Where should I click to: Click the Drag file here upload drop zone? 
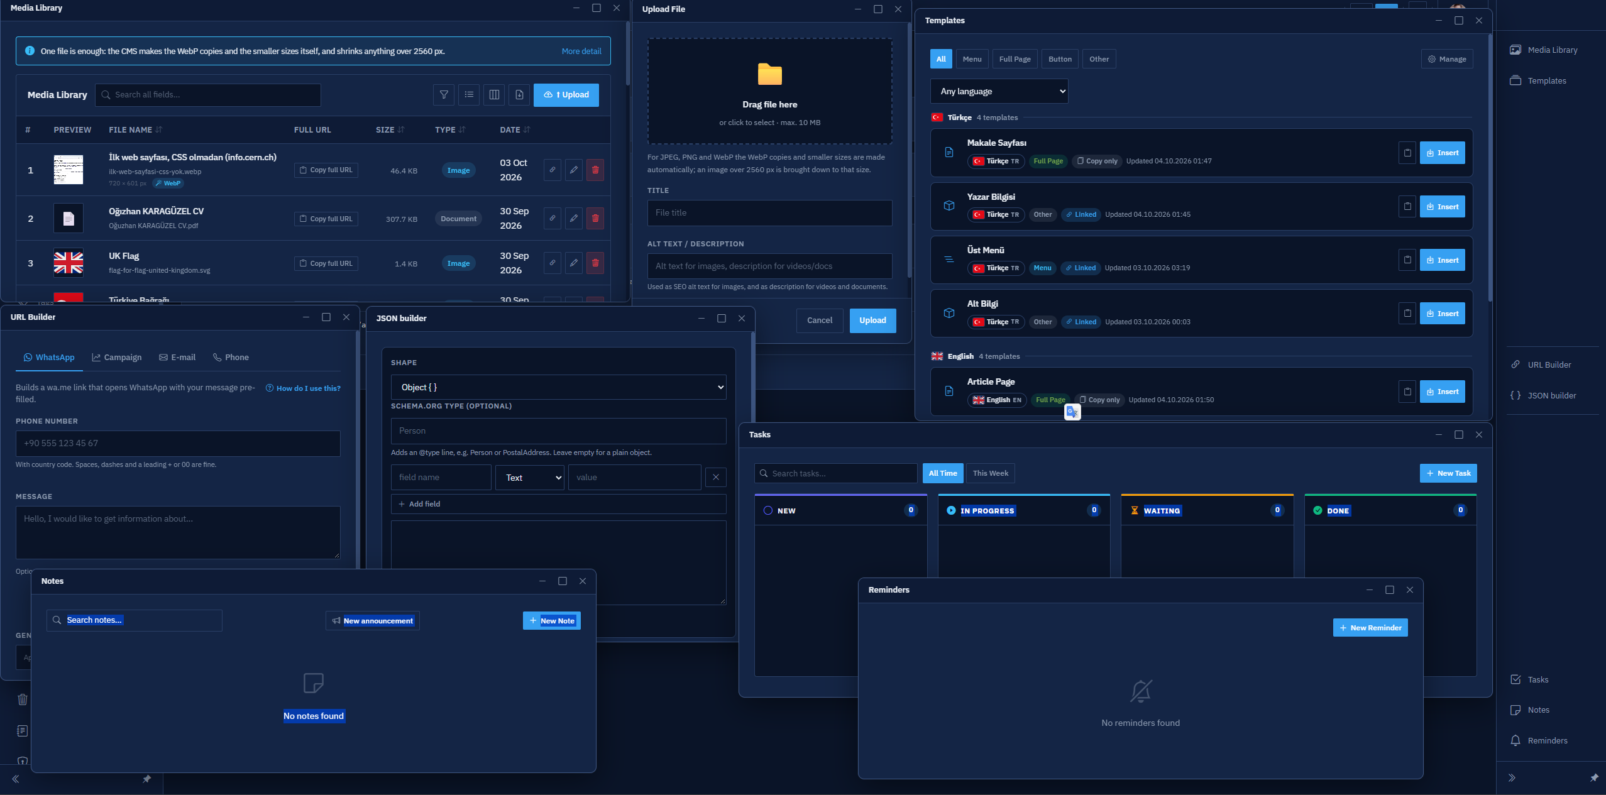tap(769, 91)
